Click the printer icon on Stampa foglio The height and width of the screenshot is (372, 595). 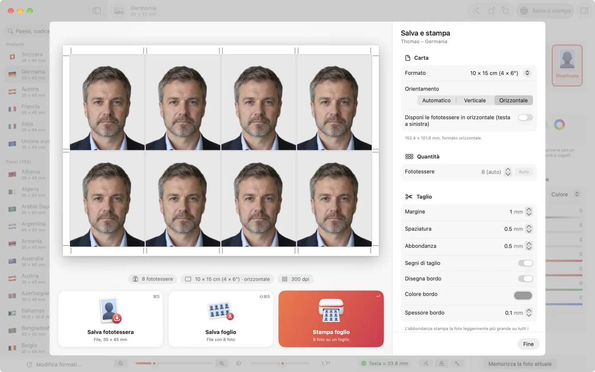click(x=331, y=310)
